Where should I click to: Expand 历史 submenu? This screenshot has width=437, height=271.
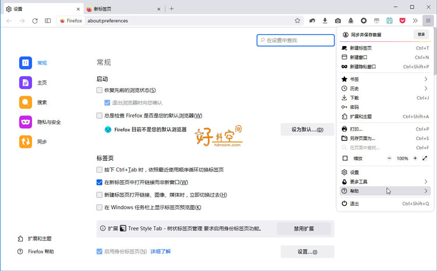pyautogui.click(x=385, y=89)
